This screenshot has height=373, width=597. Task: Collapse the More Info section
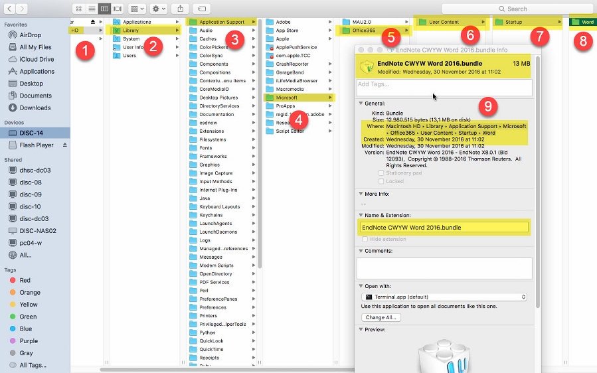click(361, 194)
